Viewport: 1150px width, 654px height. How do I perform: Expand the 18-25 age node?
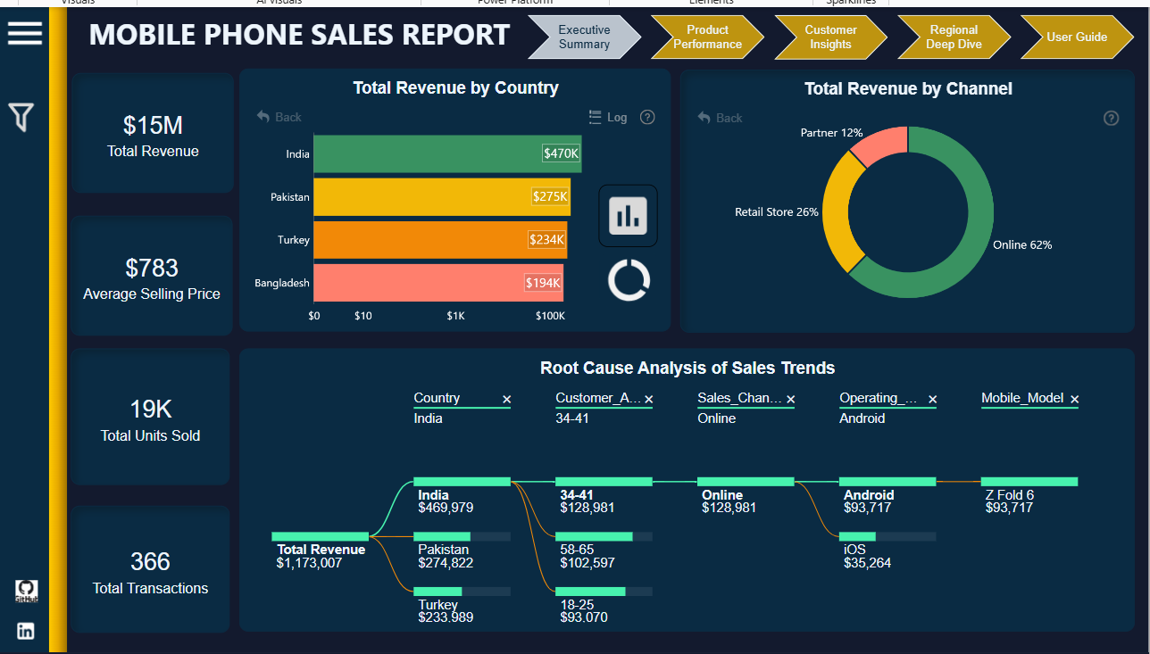[x=604, y=592]
